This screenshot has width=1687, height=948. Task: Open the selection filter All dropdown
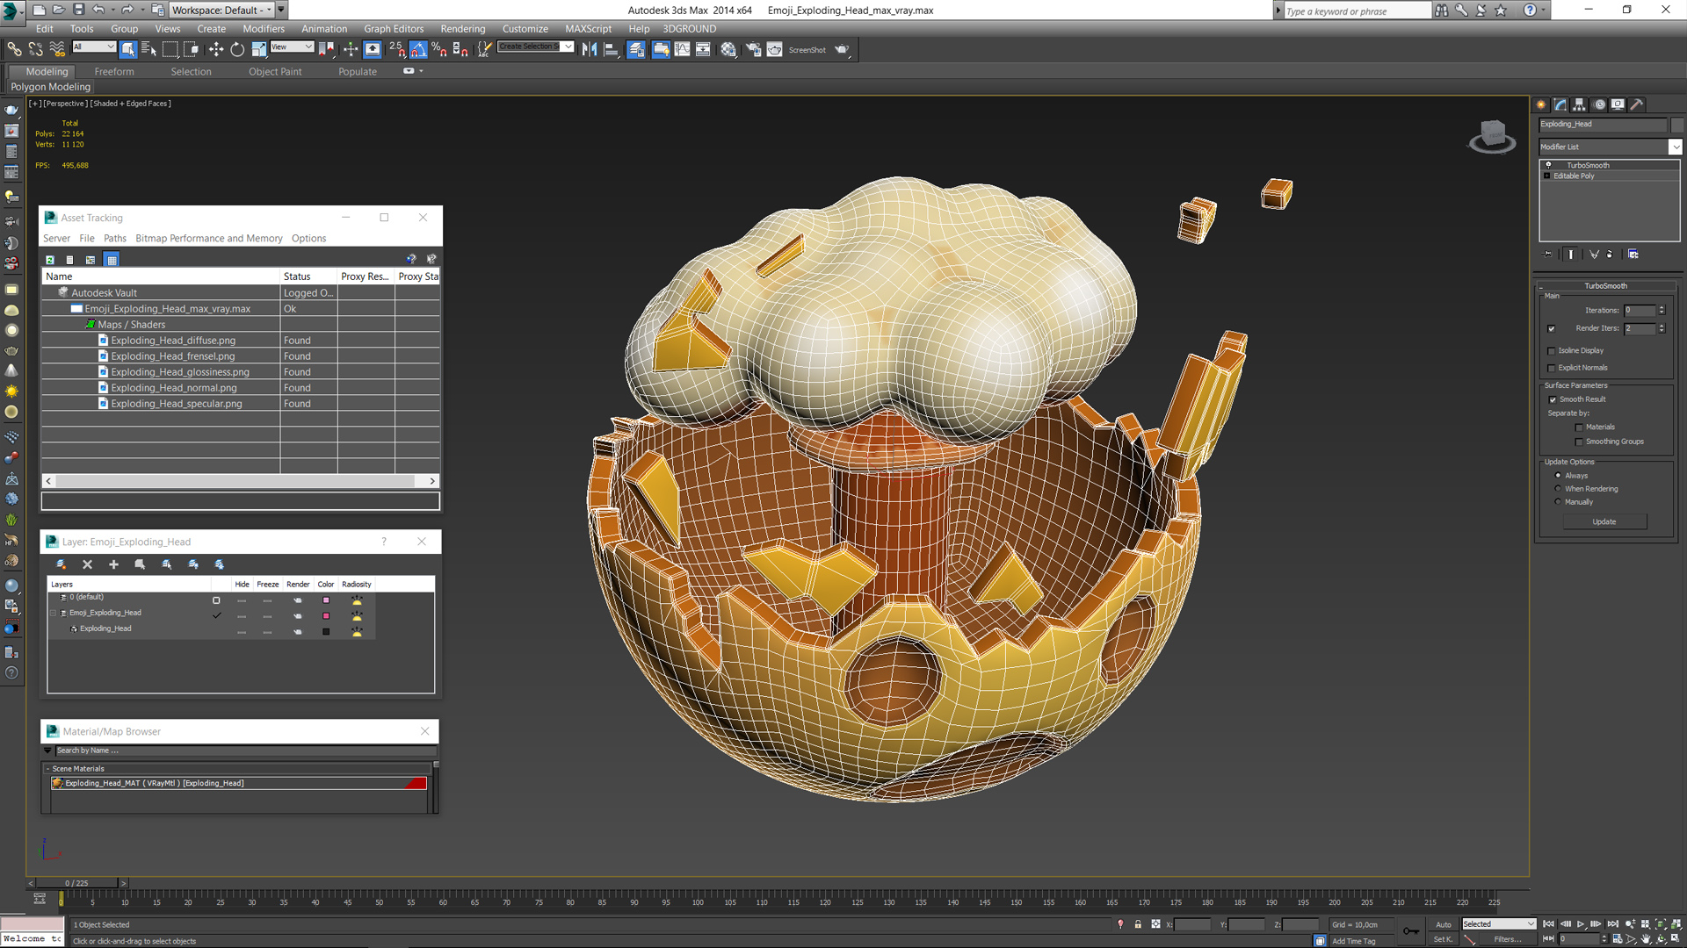(94, 47)
